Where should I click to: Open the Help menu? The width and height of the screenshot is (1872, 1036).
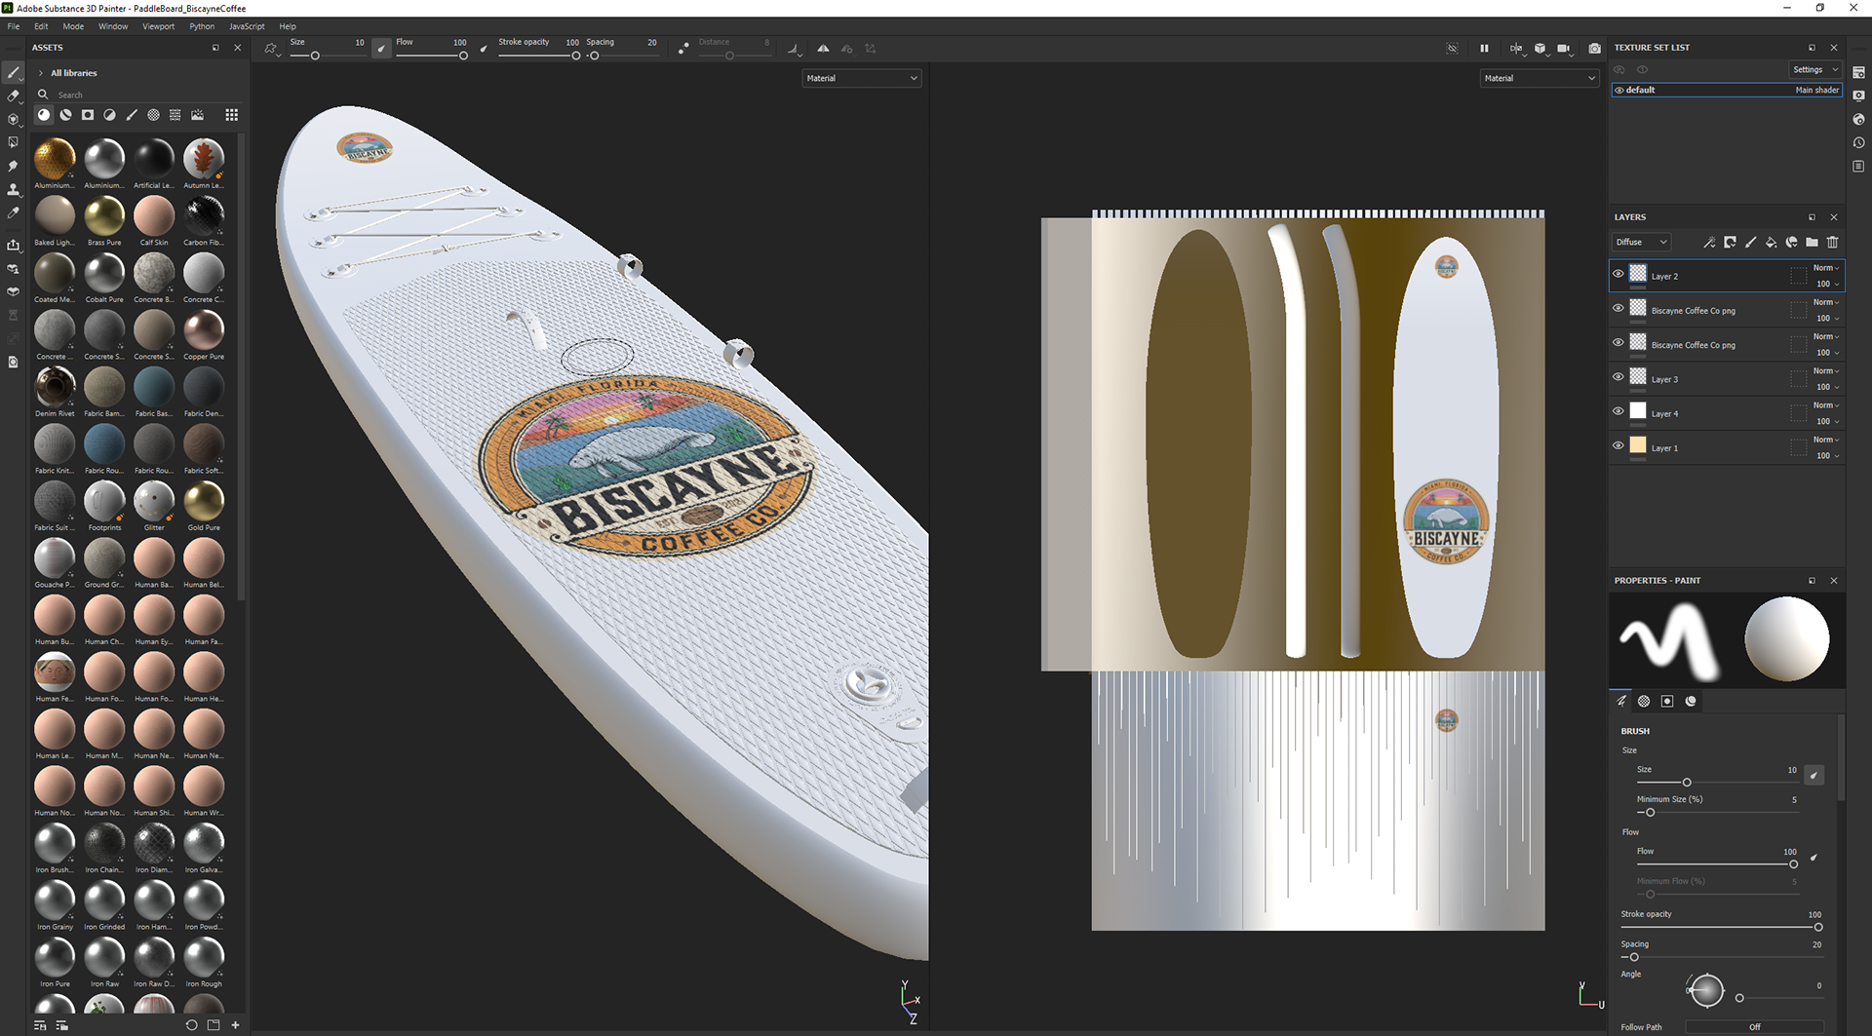(288, 26)
